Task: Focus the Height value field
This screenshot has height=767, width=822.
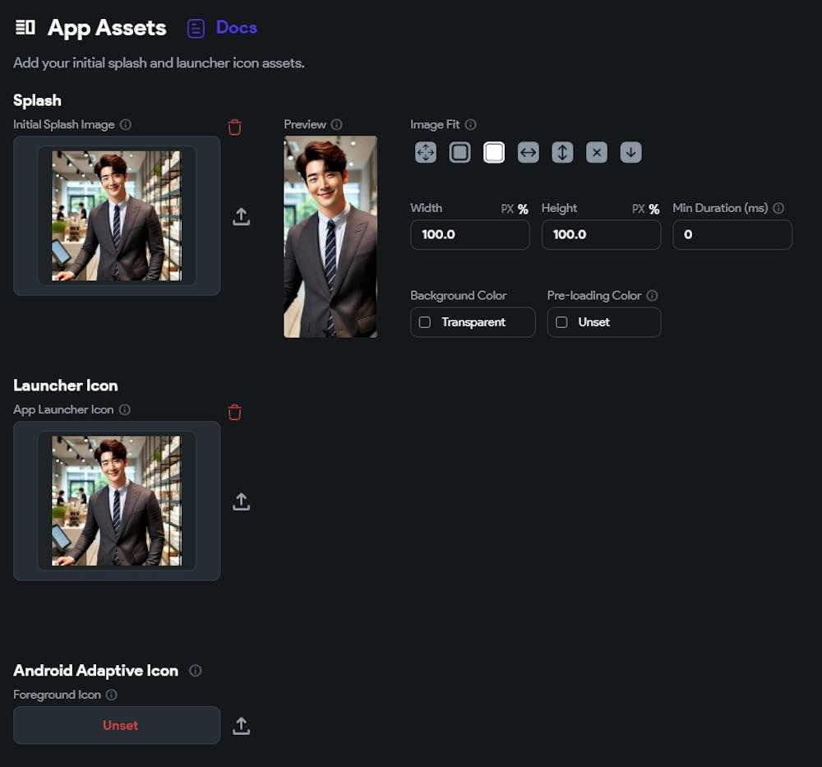Action: click(602, 234)
